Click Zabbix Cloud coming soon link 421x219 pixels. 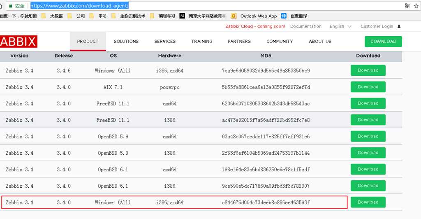pyautogui.click(x=255, y=26)
